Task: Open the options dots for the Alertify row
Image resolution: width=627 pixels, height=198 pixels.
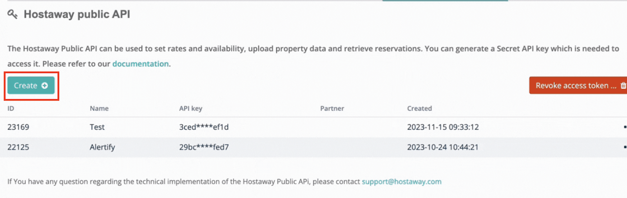Action: [625, 147]
